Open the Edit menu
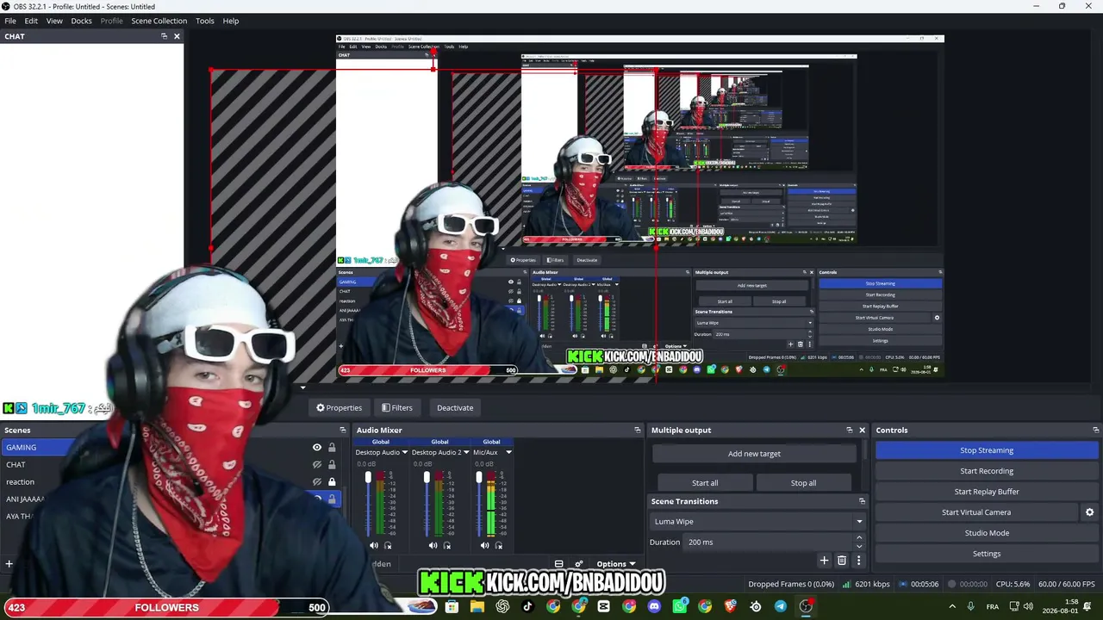This screenshot has height=620, width=1103. coord(31,21)
